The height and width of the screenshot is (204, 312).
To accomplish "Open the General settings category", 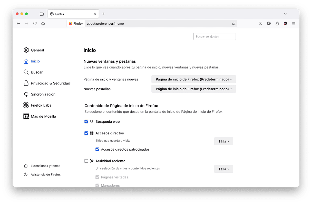I will click(x=34, y=50).
